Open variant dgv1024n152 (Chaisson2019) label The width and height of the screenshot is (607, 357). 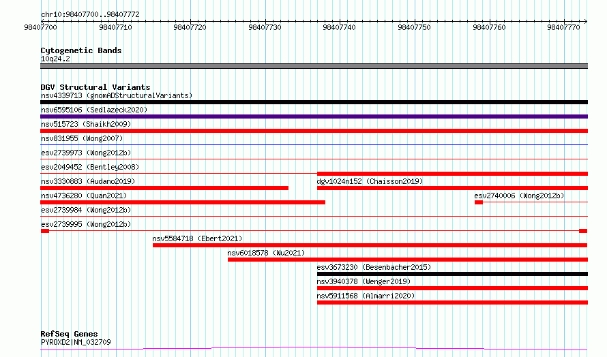[x=370, y=181]
